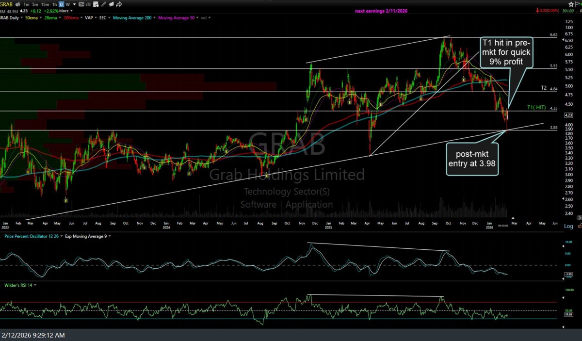Select the pencil drawing tool
This screenshot has height=341, width=582.
(x=103, y=4)
